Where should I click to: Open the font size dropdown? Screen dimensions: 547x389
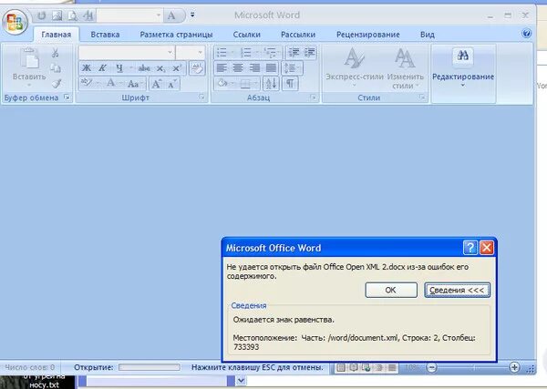[201, 53]
